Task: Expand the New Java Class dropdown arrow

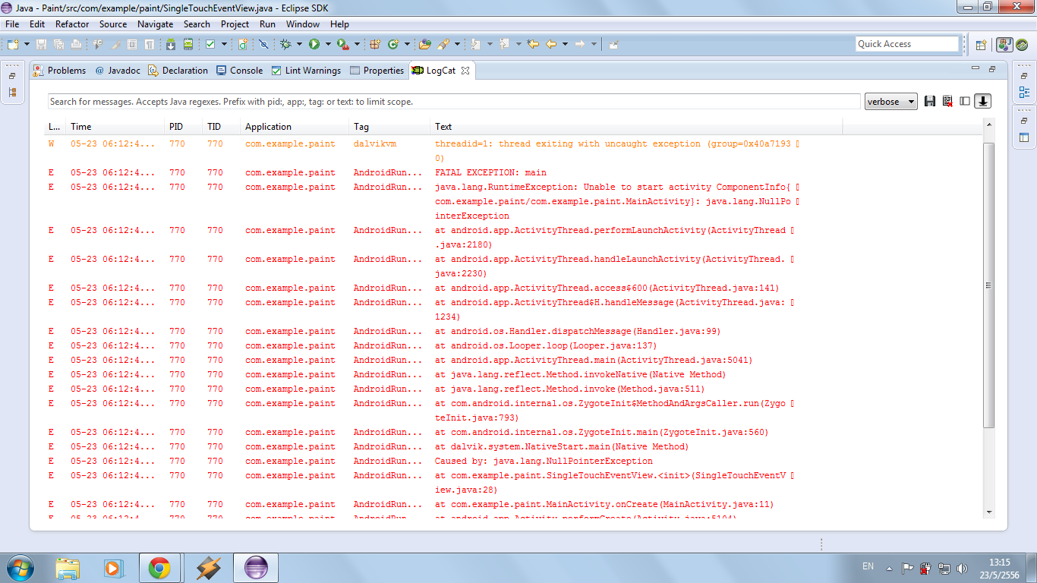Action: 407,44
